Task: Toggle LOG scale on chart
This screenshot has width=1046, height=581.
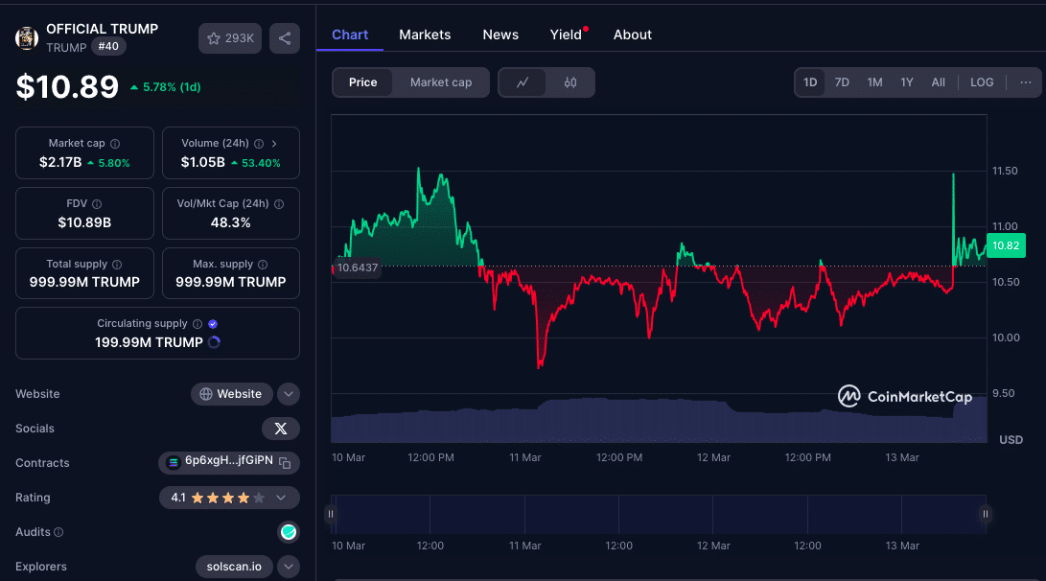Action: coord(982,82)
